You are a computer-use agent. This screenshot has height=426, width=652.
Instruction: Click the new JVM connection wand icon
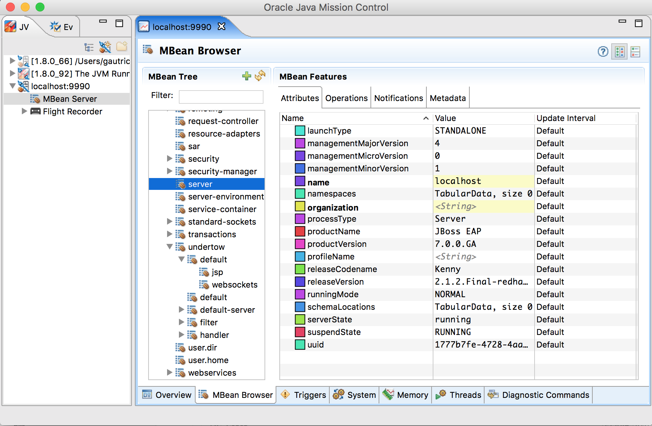[105, 47]
